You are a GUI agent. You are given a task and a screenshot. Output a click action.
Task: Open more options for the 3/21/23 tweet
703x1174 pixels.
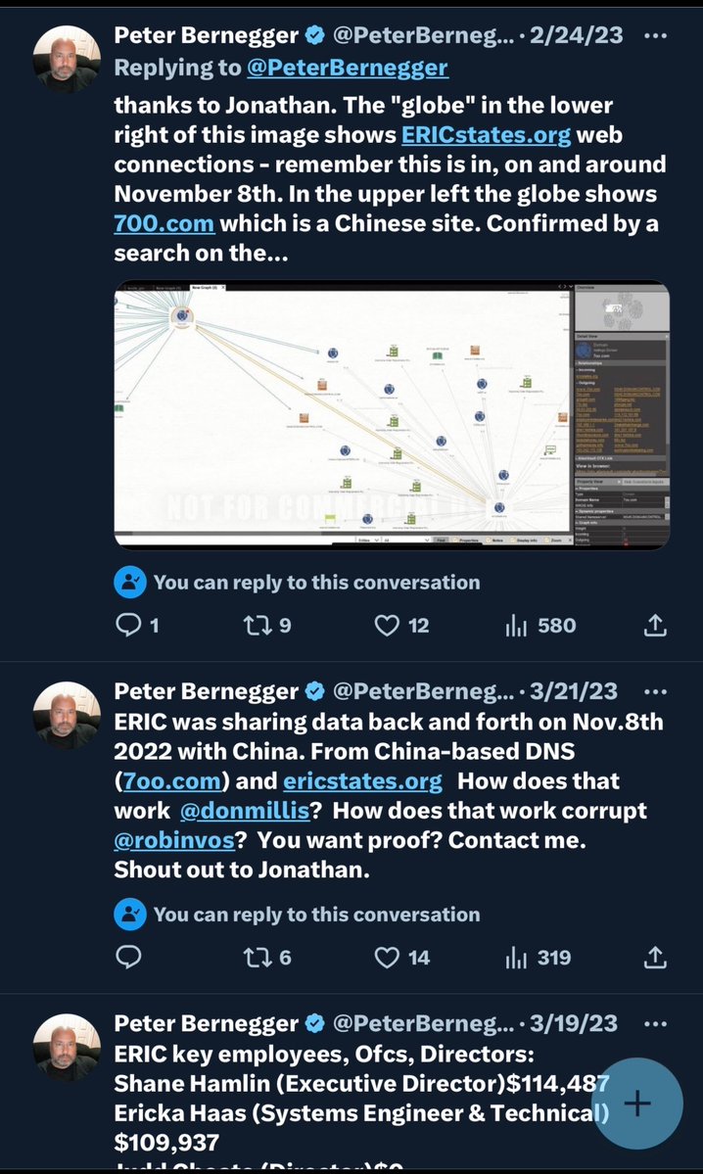point(653,691)
